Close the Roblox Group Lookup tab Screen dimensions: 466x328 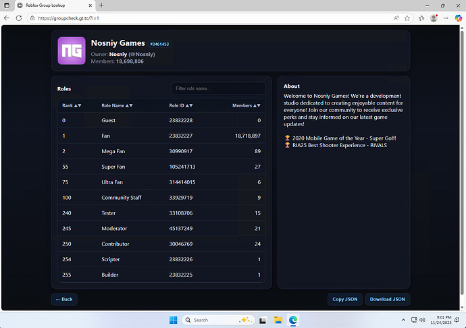[x=90, y=5]
